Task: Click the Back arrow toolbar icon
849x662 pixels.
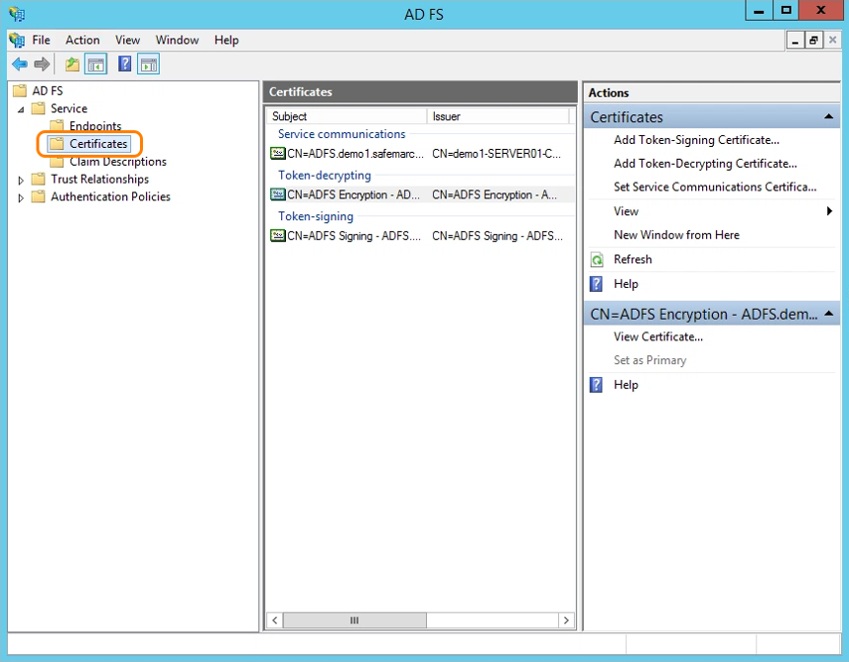Action: [x=20, y=65]
